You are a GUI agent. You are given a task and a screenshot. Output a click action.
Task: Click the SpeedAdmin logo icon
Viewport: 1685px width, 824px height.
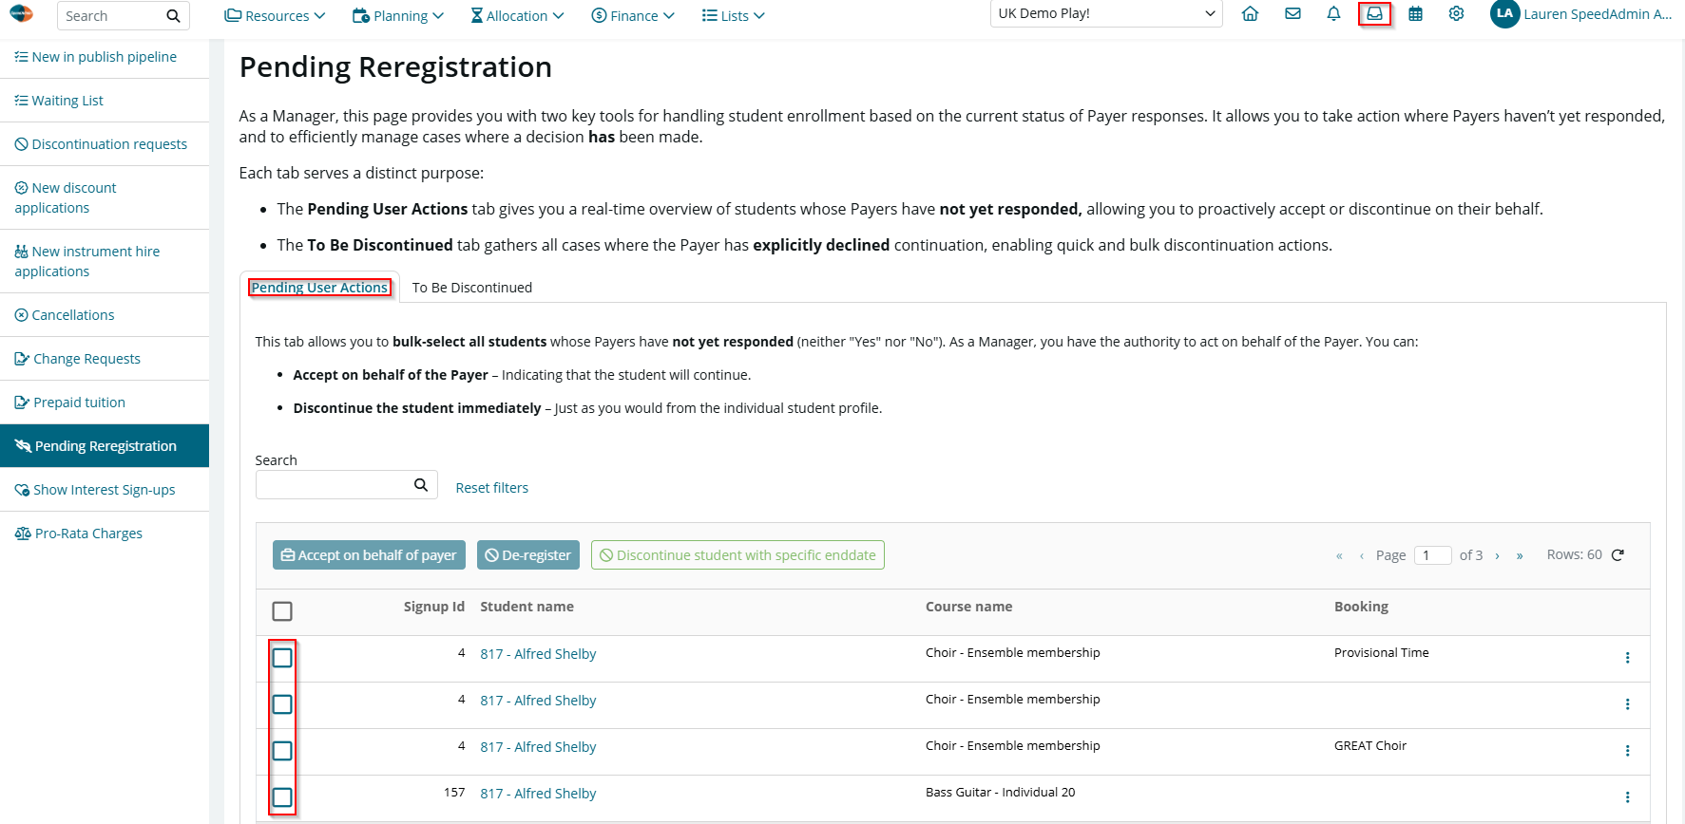[x=21, y=14]
